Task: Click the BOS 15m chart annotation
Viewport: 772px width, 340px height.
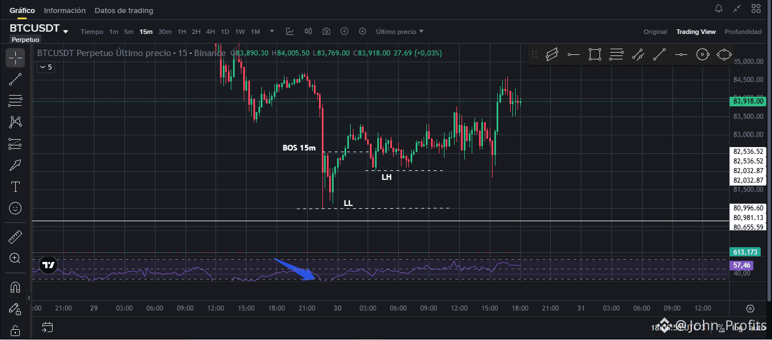Action: point(299,148)
